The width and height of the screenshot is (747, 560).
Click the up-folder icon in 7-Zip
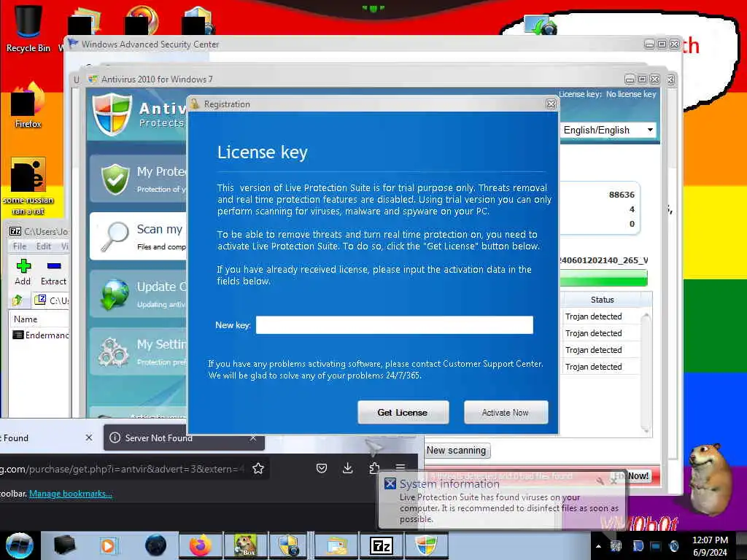[18, 300]
